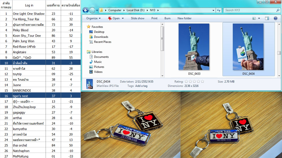This screenshot has height=158, width=282.
Task: Select table row One Light One Shadow
Action: [x=40, y=14]
